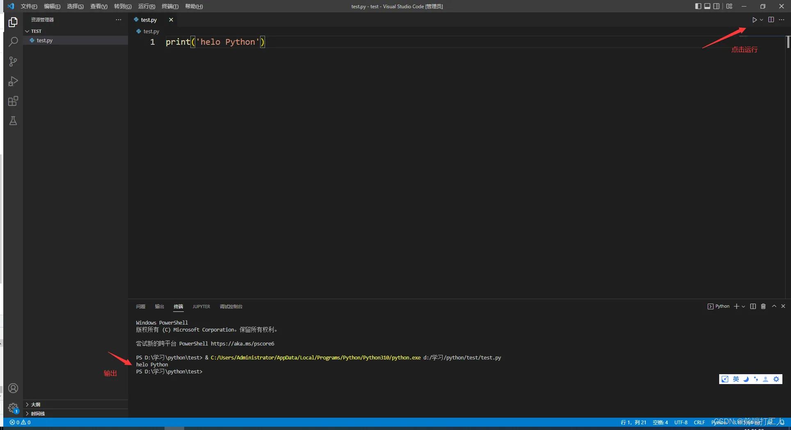
Task: Create a new terminal with the plus button
Action: (736, 306)
